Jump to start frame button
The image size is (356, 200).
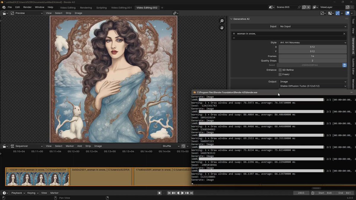click(169, 193)
